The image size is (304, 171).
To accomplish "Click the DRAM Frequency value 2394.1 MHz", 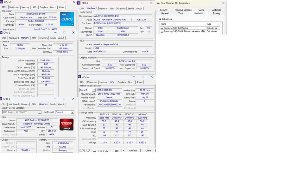I will (x=46, y=60).
